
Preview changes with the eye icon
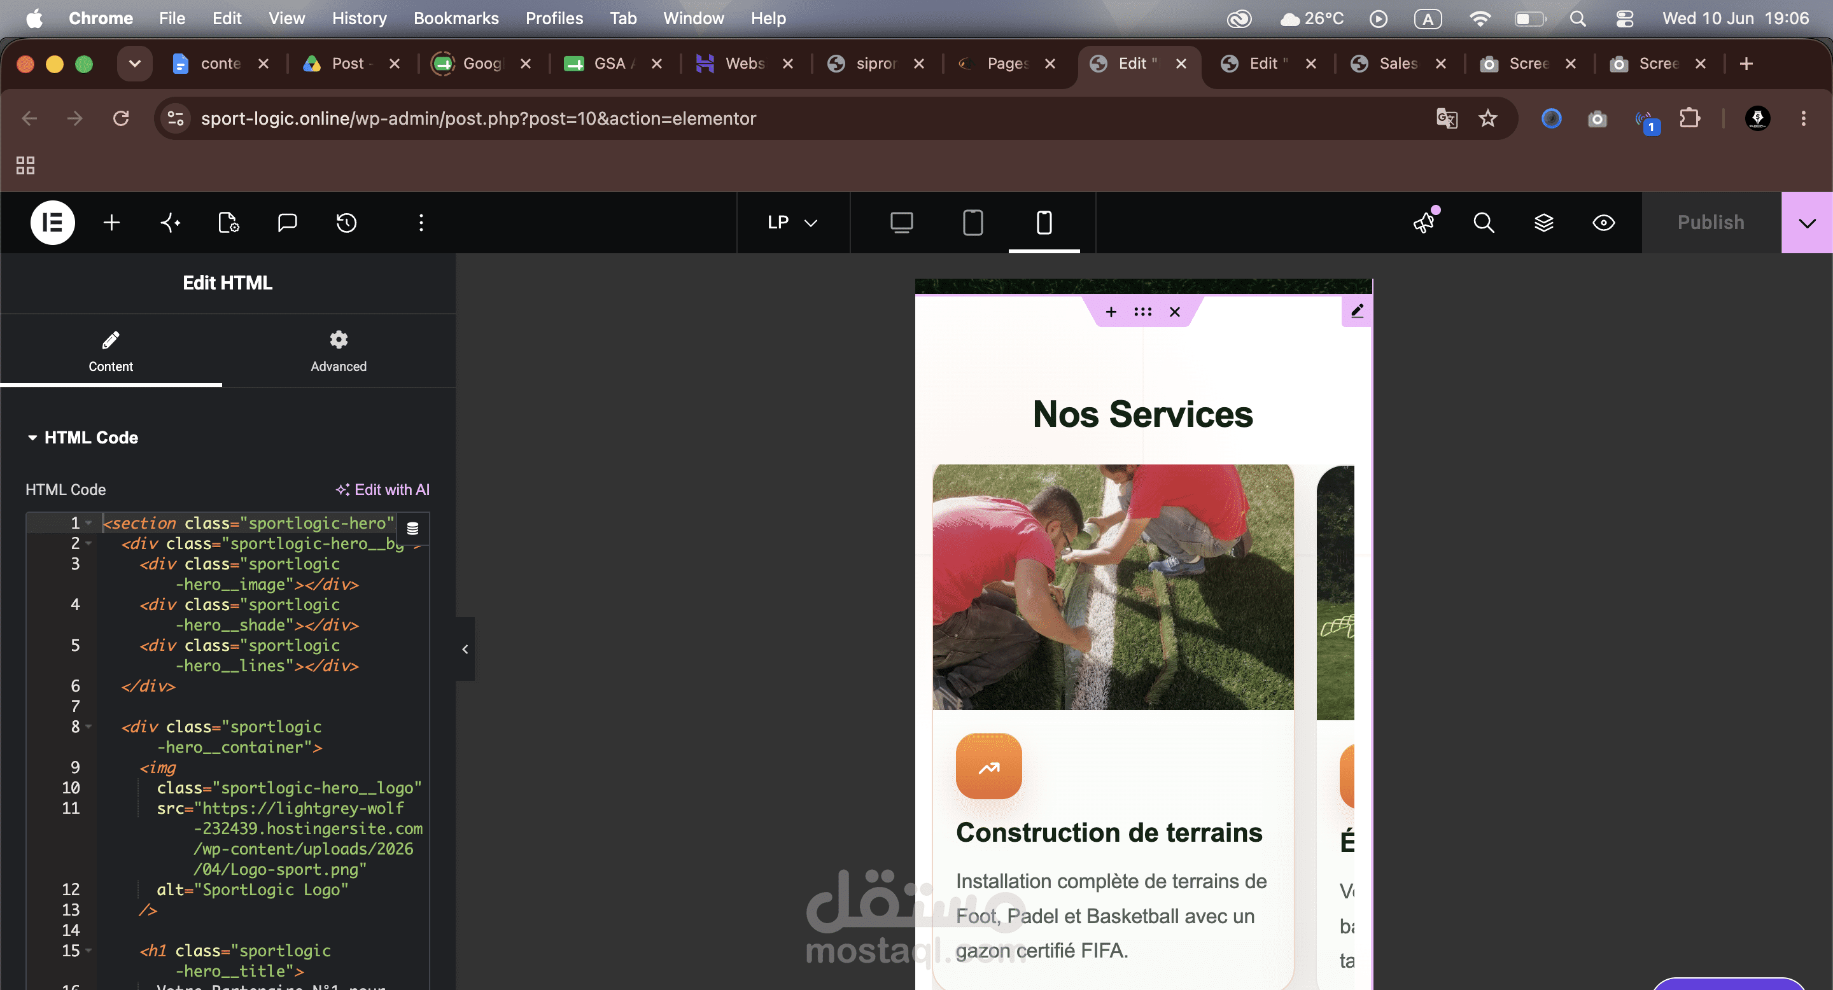[x=1603, y=223]
